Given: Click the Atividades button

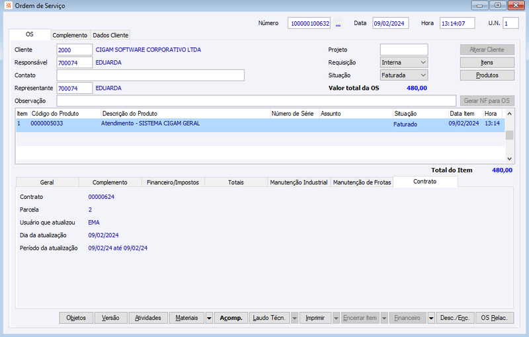Looking at the screenshot, I should point(148,318).
